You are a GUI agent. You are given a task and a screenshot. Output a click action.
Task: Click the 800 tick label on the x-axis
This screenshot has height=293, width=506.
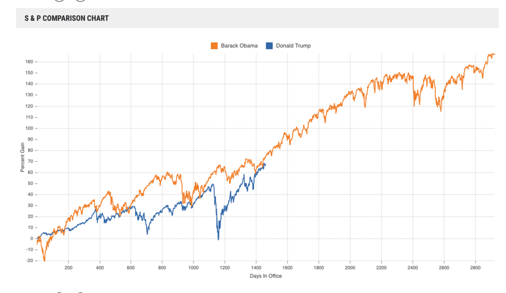coord(162,267)
